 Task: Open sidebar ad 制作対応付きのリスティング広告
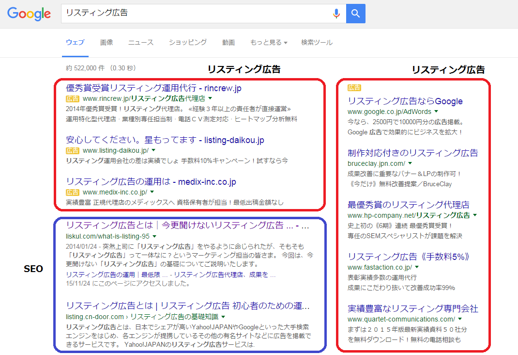412,153
